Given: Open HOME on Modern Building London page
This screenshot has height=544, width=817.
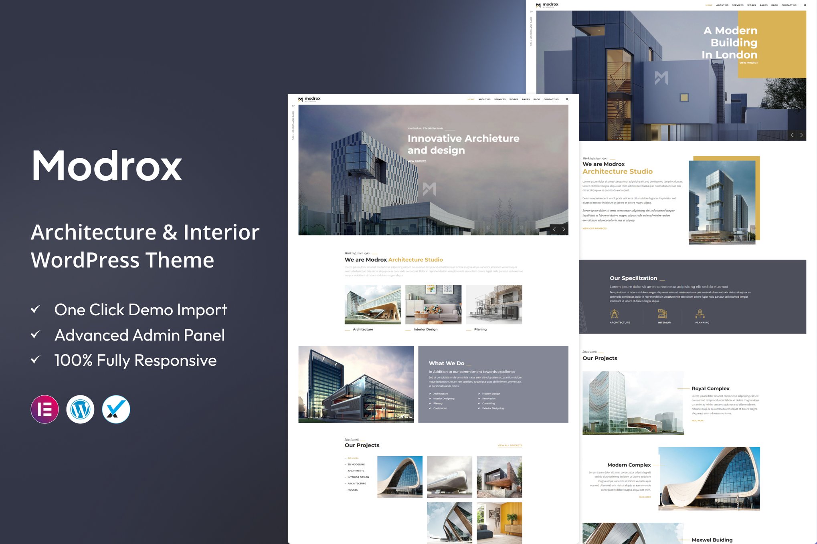Looking at the screenshot, I should 709,5.
